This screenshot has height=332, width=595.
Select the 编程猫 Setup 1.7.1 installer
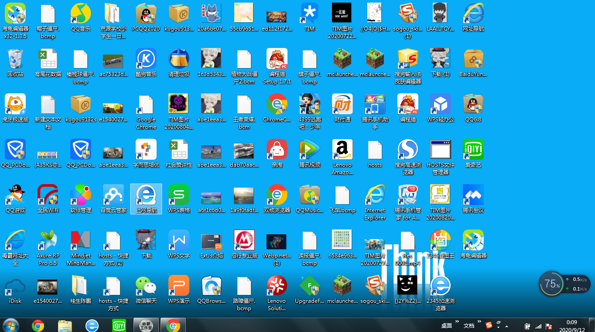(x=277, y=66)
